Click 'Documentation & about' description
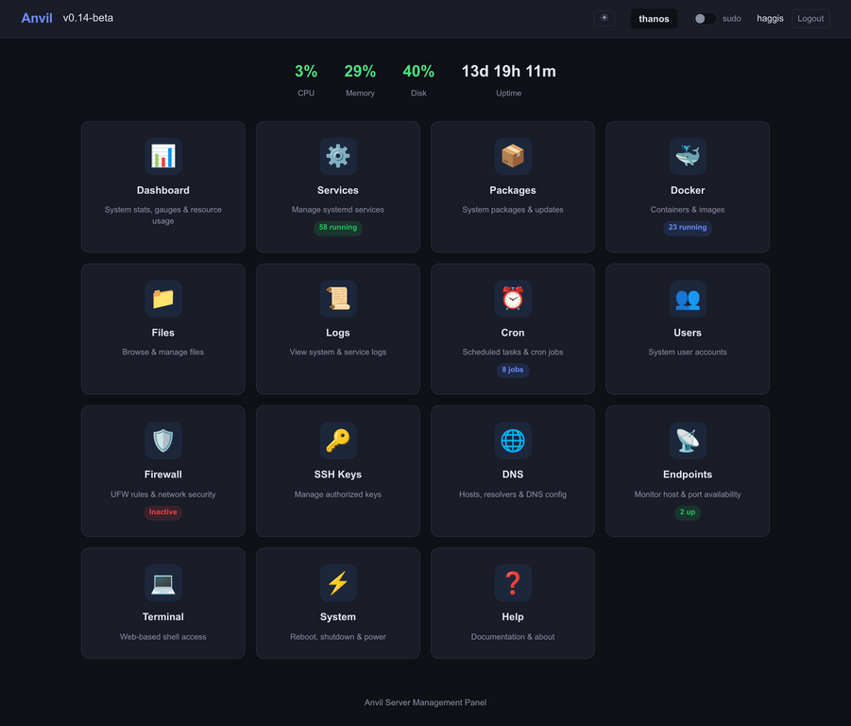Viewport: 851px width, 726px height. click(x=512, y=637)
